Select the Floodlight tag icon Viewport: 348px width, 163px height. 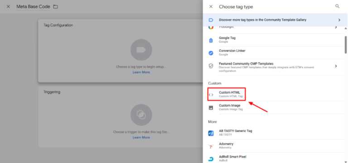[x=211, y=27]
